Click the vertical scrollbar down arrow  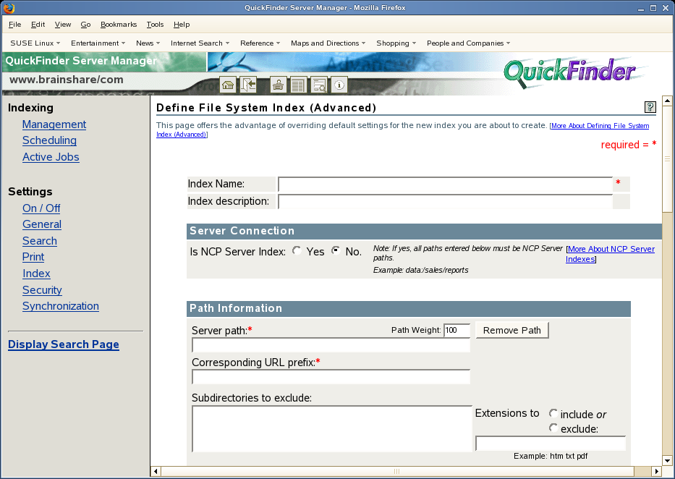click(667, 460)
